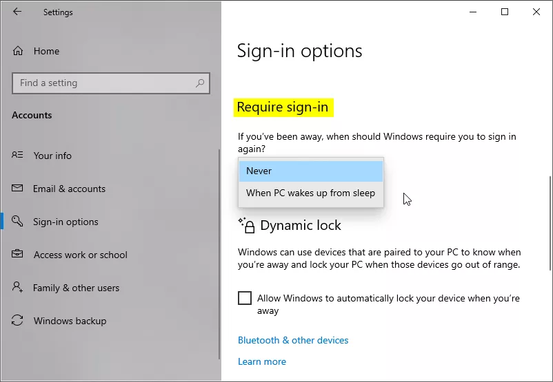Open Home via the house icon
This screenshot has width=553, height=382.
(x=18, y=51)
